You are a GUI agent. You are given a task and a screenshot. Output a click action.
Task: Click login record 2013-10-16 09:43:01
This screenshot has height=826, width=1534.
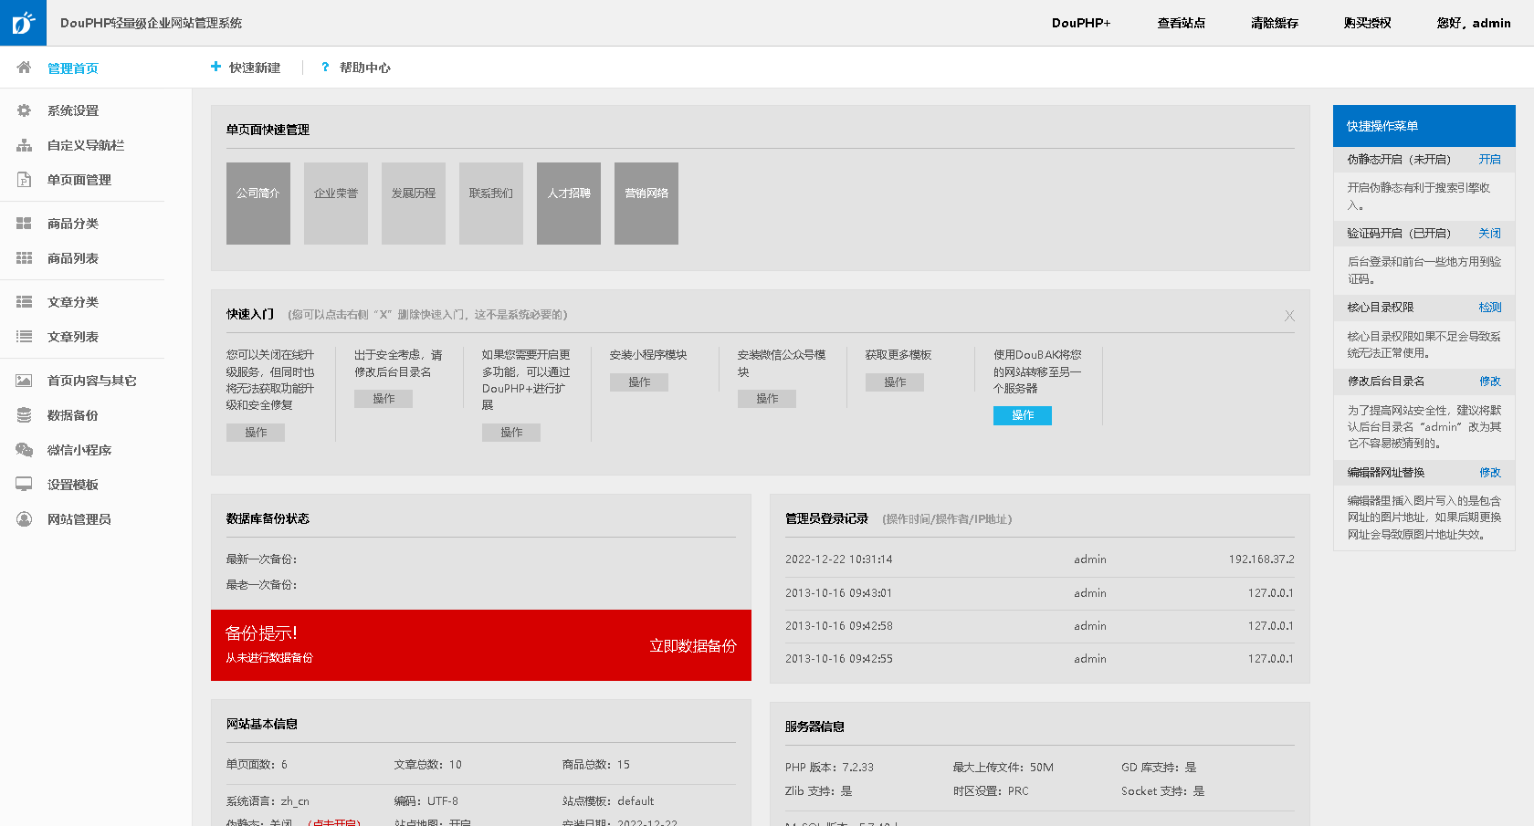pos(839,593)
